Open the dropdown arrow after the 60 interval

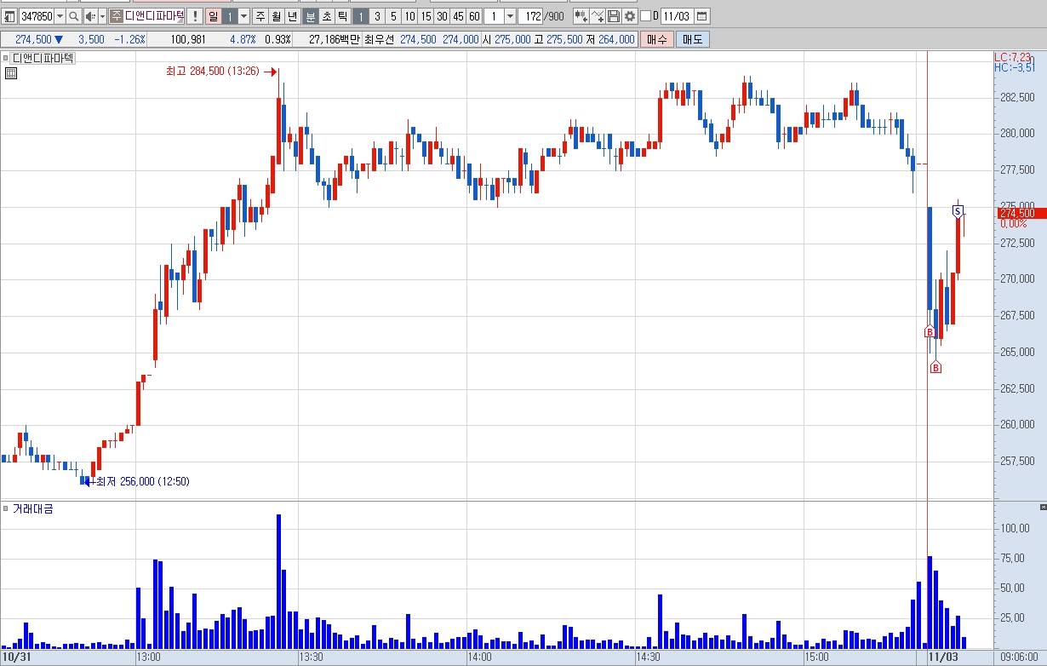coord(510,16)
